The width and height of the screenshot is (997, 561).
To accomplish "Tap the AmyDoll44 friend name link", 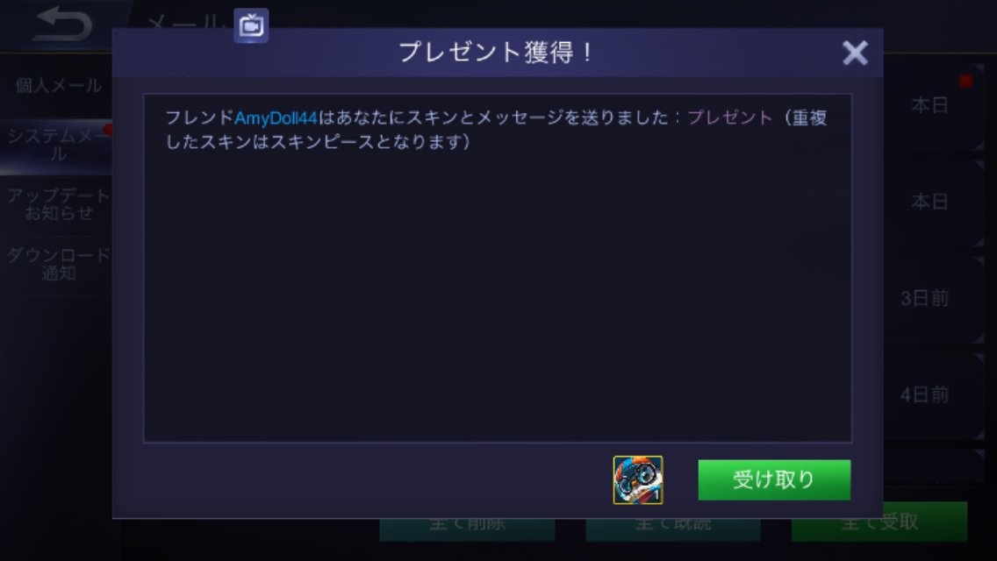I will click(x=276, y=118).
